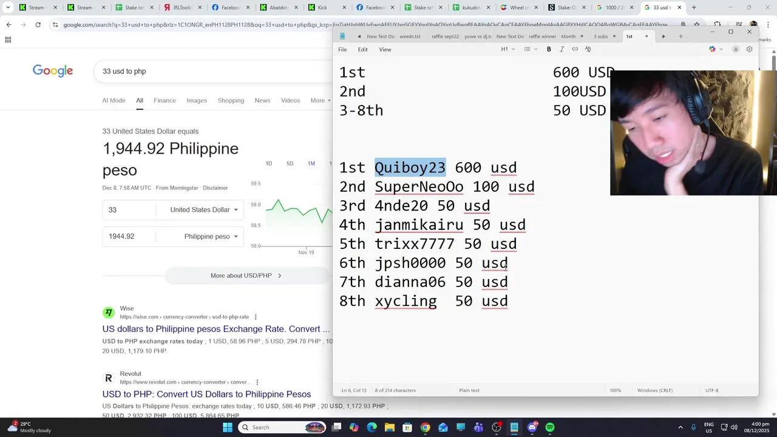
Task: Open Notepad settings gear
Action: pos(749,49)
